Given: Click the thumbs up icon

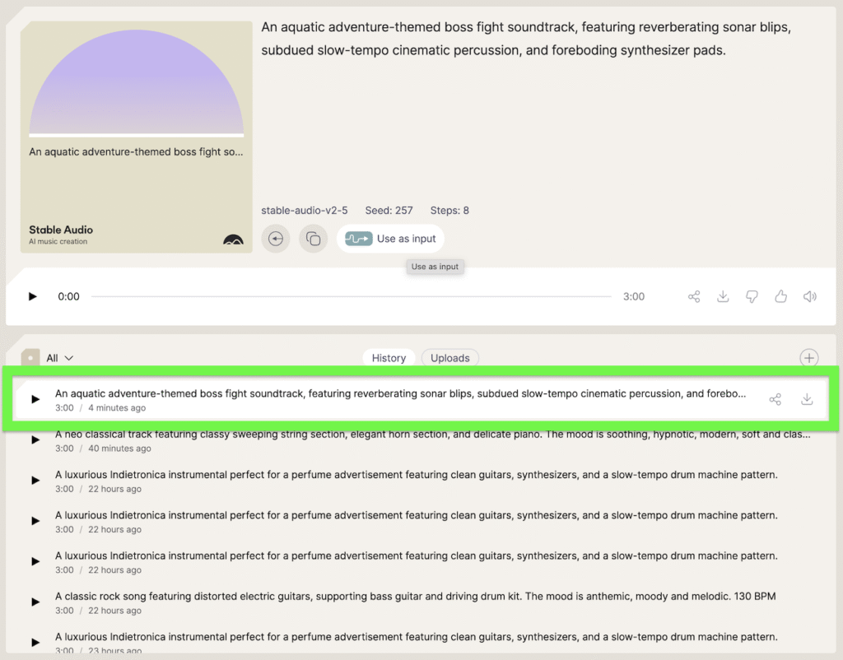Looking at the screenshot, I should (x=780, y=297).
